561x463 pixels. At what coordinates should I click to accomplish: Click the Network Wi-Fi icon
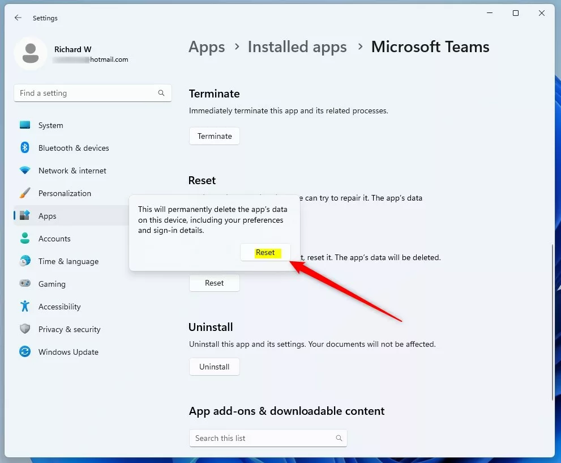[x=25, y=171]
